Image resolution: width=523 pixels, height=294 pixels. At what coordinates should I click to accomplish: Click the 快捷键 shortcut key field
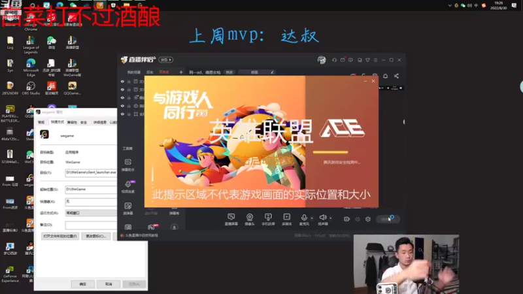[91, 202]
